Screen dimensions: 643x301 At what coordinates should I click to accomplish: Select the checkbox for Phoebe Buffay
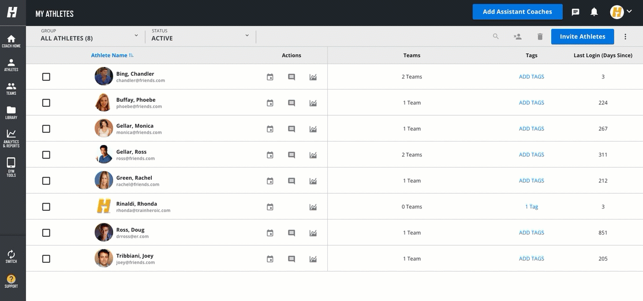(x=46, y=103)
